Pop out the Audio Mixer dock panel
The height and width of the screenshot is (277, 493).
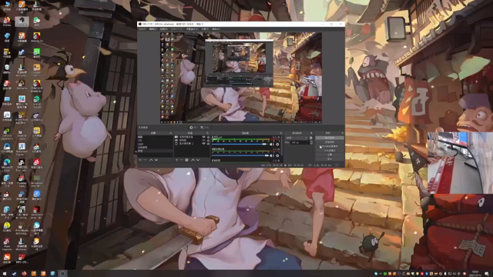point(280,133)
